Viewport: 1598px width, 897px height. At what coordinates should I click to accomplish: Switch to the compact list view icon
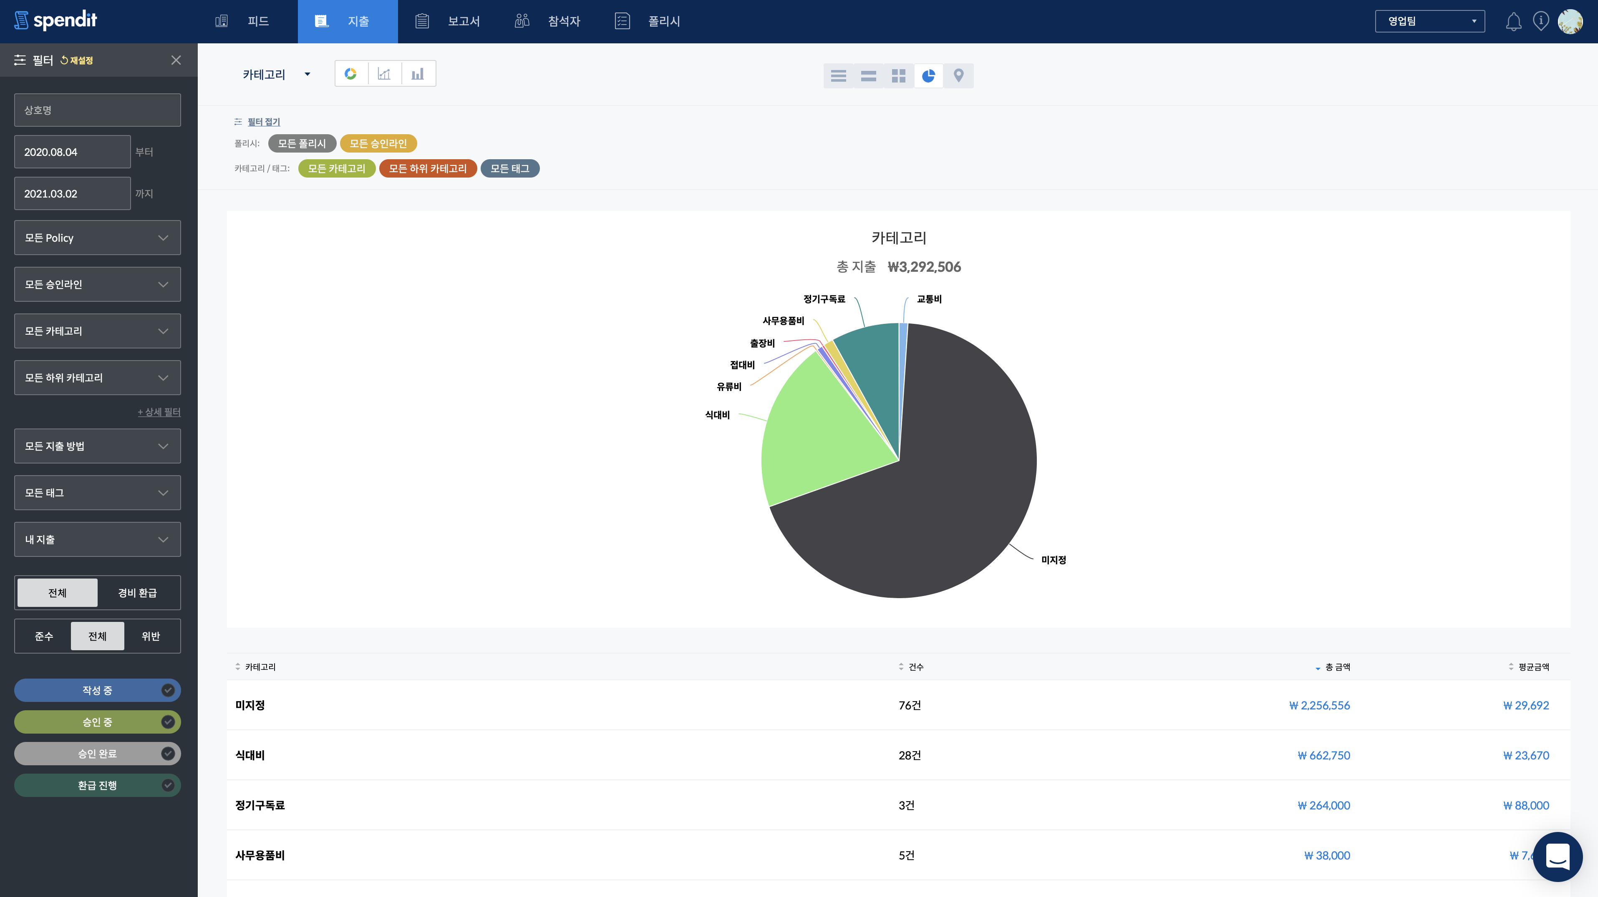click(x=838, y=75)
